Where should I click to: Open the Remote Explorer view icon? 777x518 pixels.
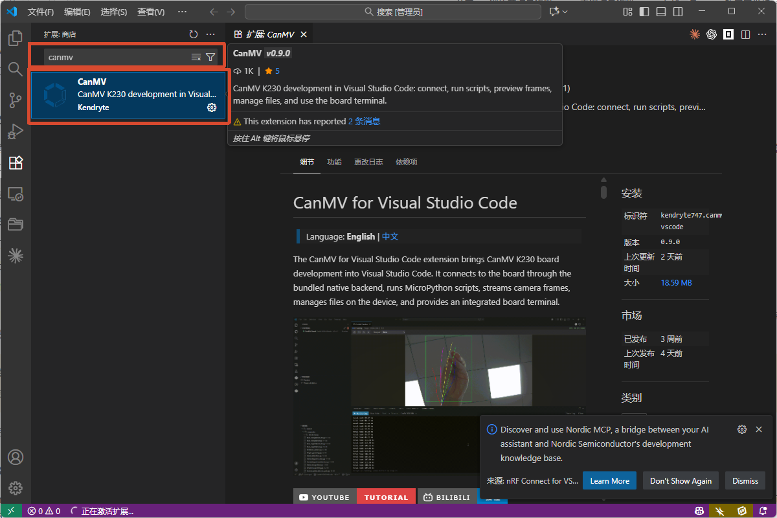pos(16,194)
